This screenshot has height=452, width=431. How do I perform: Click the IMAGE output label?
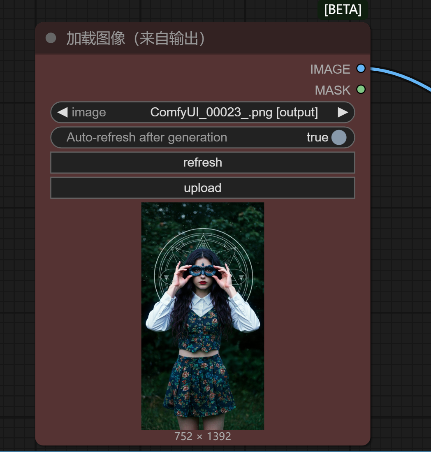click(330, 69)
